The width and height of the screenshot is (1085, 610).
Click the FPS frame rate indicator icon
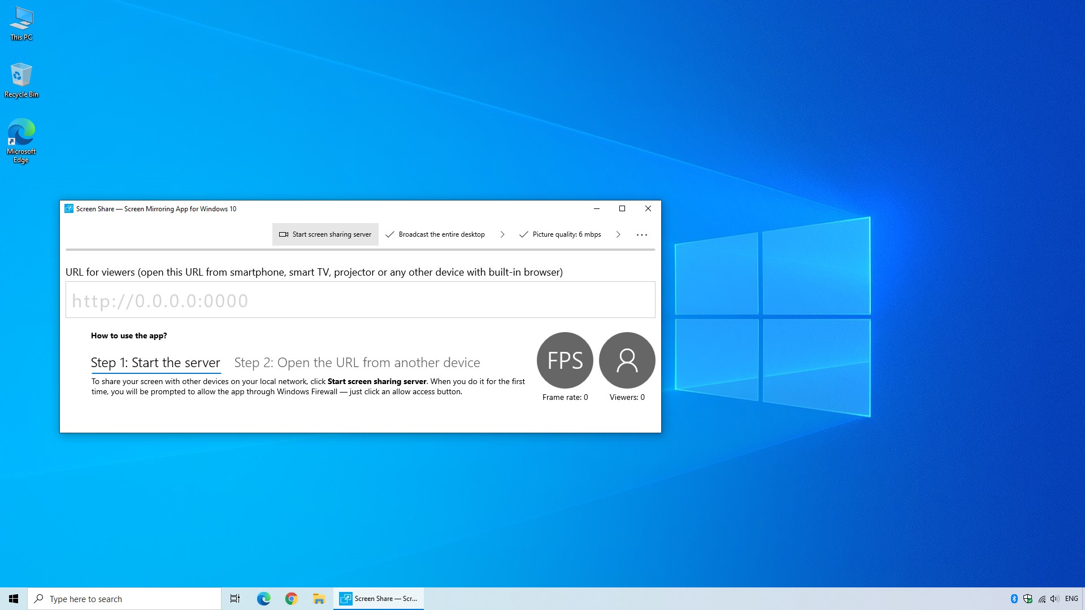565,360
